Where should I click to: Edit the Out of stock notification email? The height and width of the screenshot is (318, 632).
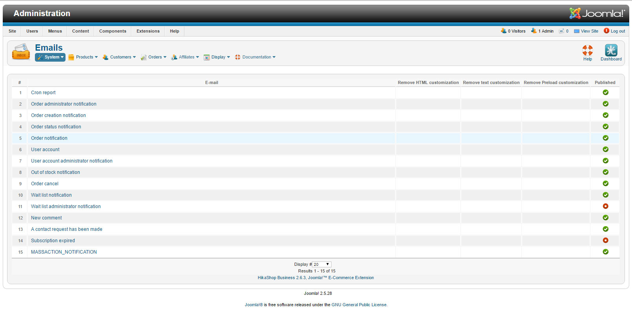[x=55, y=172]
